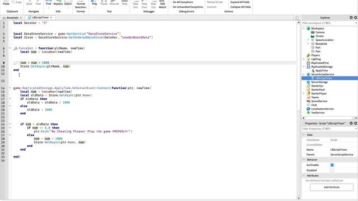Screen dimensions: 358x201
Task: Select the SoundService icon
Action: coord(308,101)
